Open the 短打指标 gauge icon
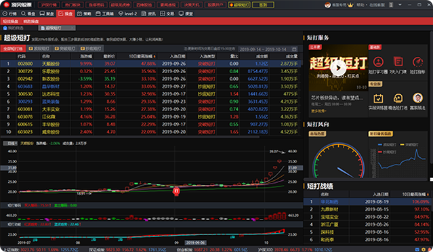The height and width of the screenshot is (252, 433). tap(417, 62)
